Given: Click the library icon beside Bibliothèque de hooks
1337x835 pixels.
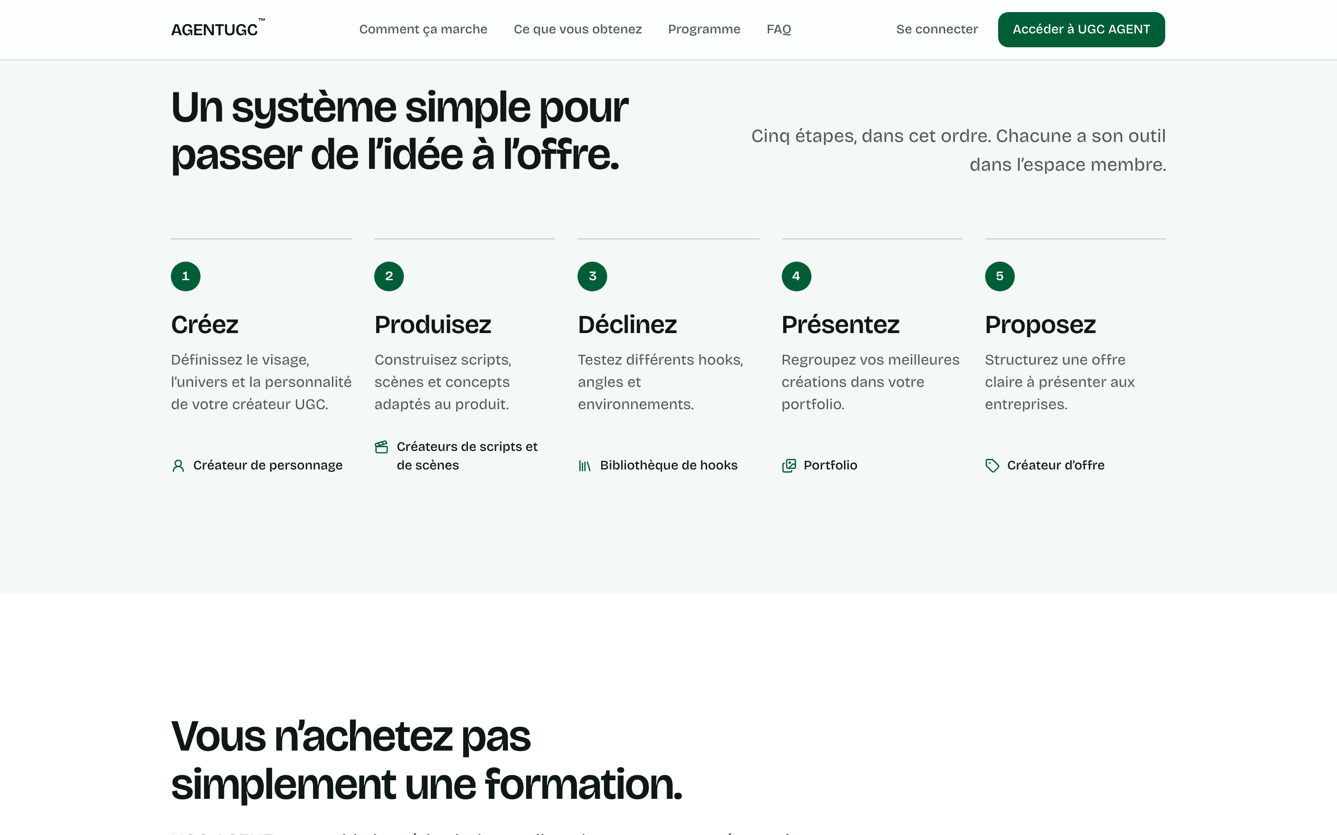Looking at the screenshot, I should click(584, 466).
